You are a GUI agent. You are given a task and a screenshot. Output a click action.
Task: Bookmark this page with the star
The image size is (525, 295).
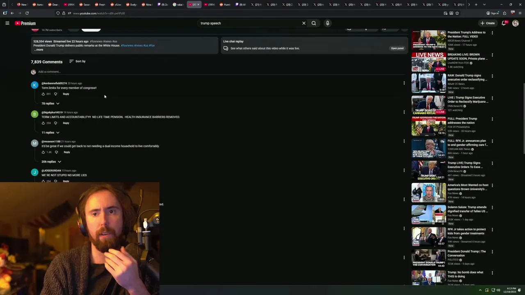[x=457, y=13]
